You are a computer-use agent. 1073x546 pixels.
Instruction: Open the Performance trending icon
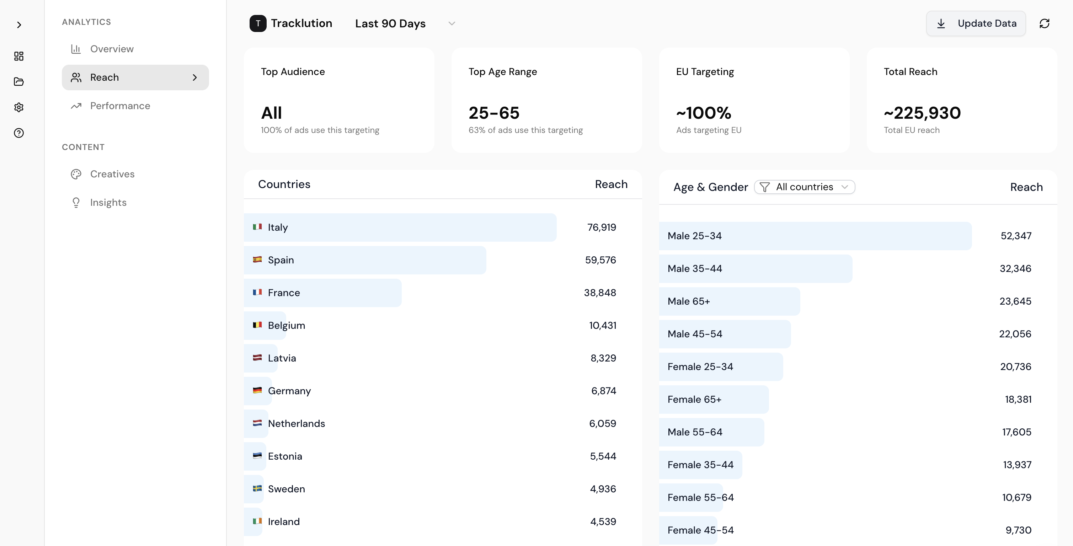pyautogui.click(x=76, y=106)
